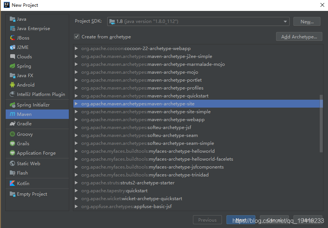Select Java Enterprise project type
The width and height of the screenshot is (328, 228).
[x=37, y=29]
